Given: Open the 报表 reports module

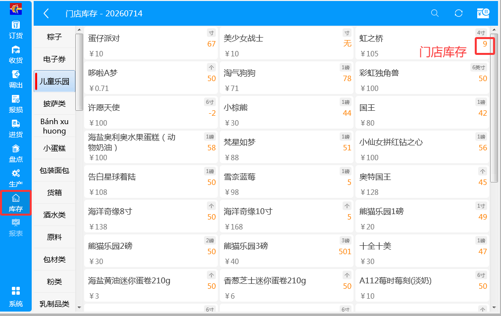Looking at the screenshot, I should point(16,227).
